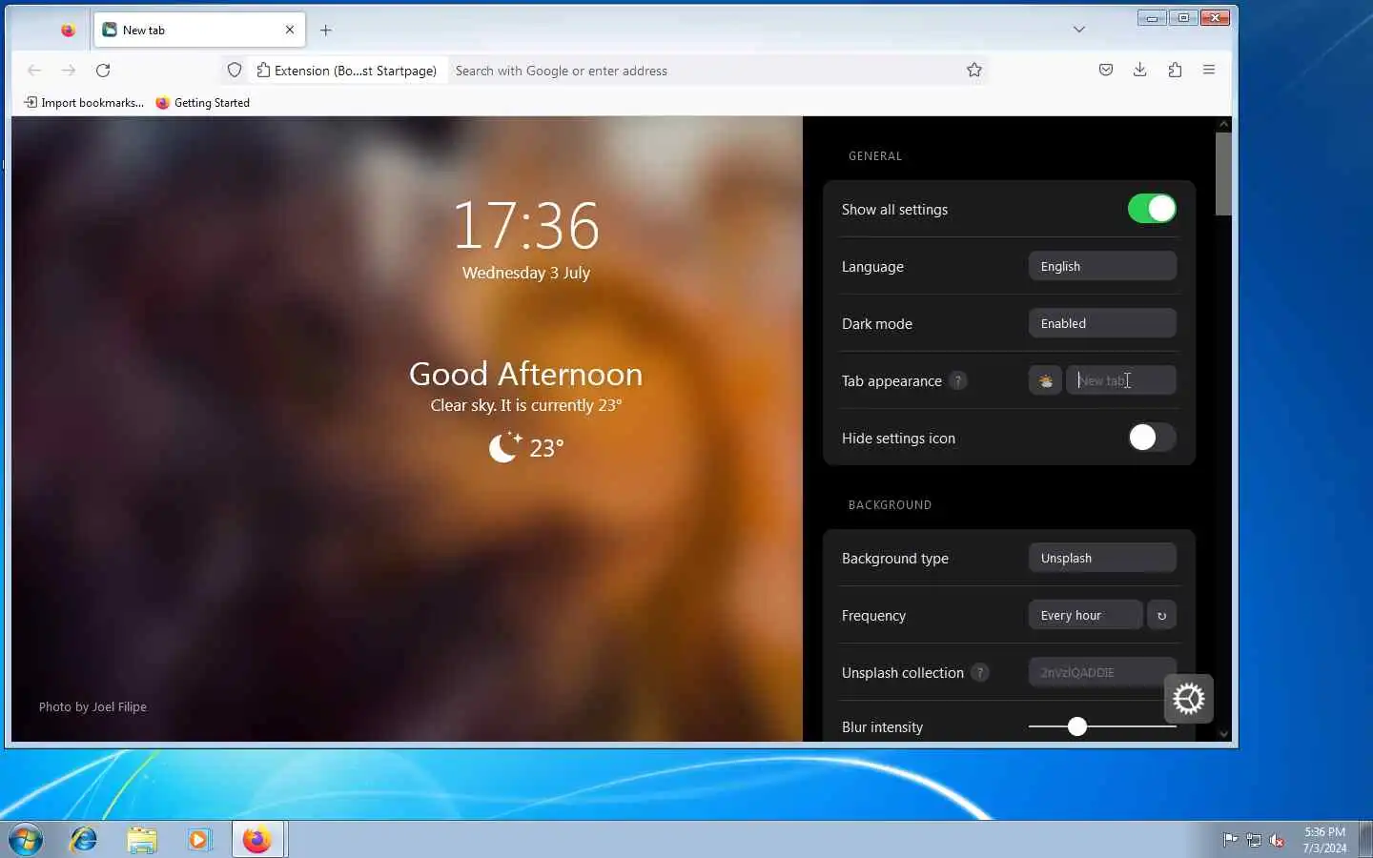This screenshot has height=858, width=1373.
Task: Click the GENERAL section heading
Action: (875, 156)
